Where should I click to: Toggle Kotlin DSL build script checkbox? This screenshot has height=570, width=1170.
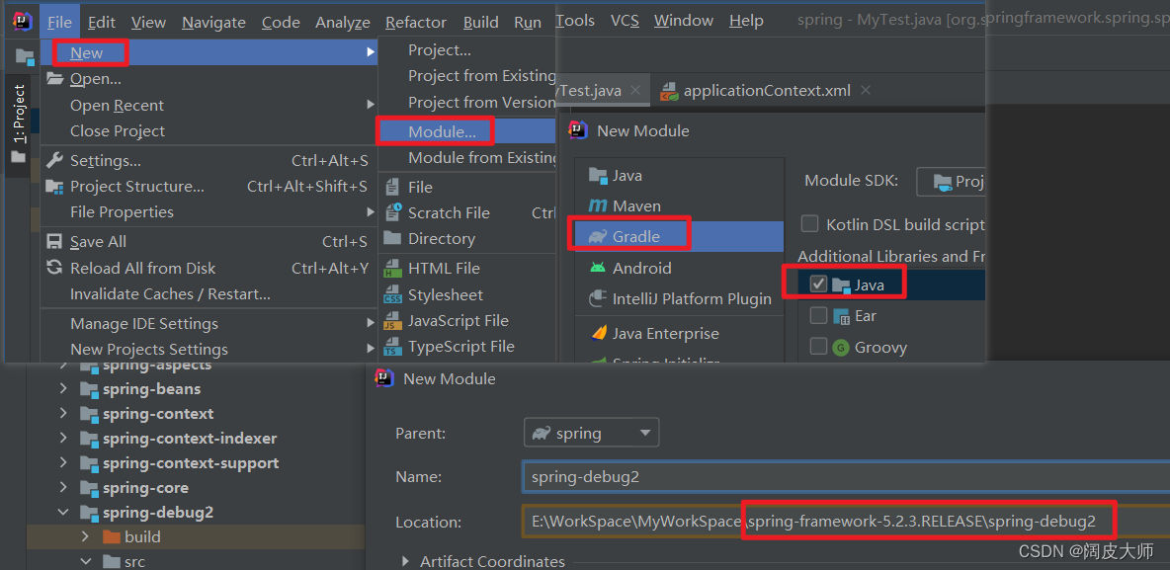point(809,224)
